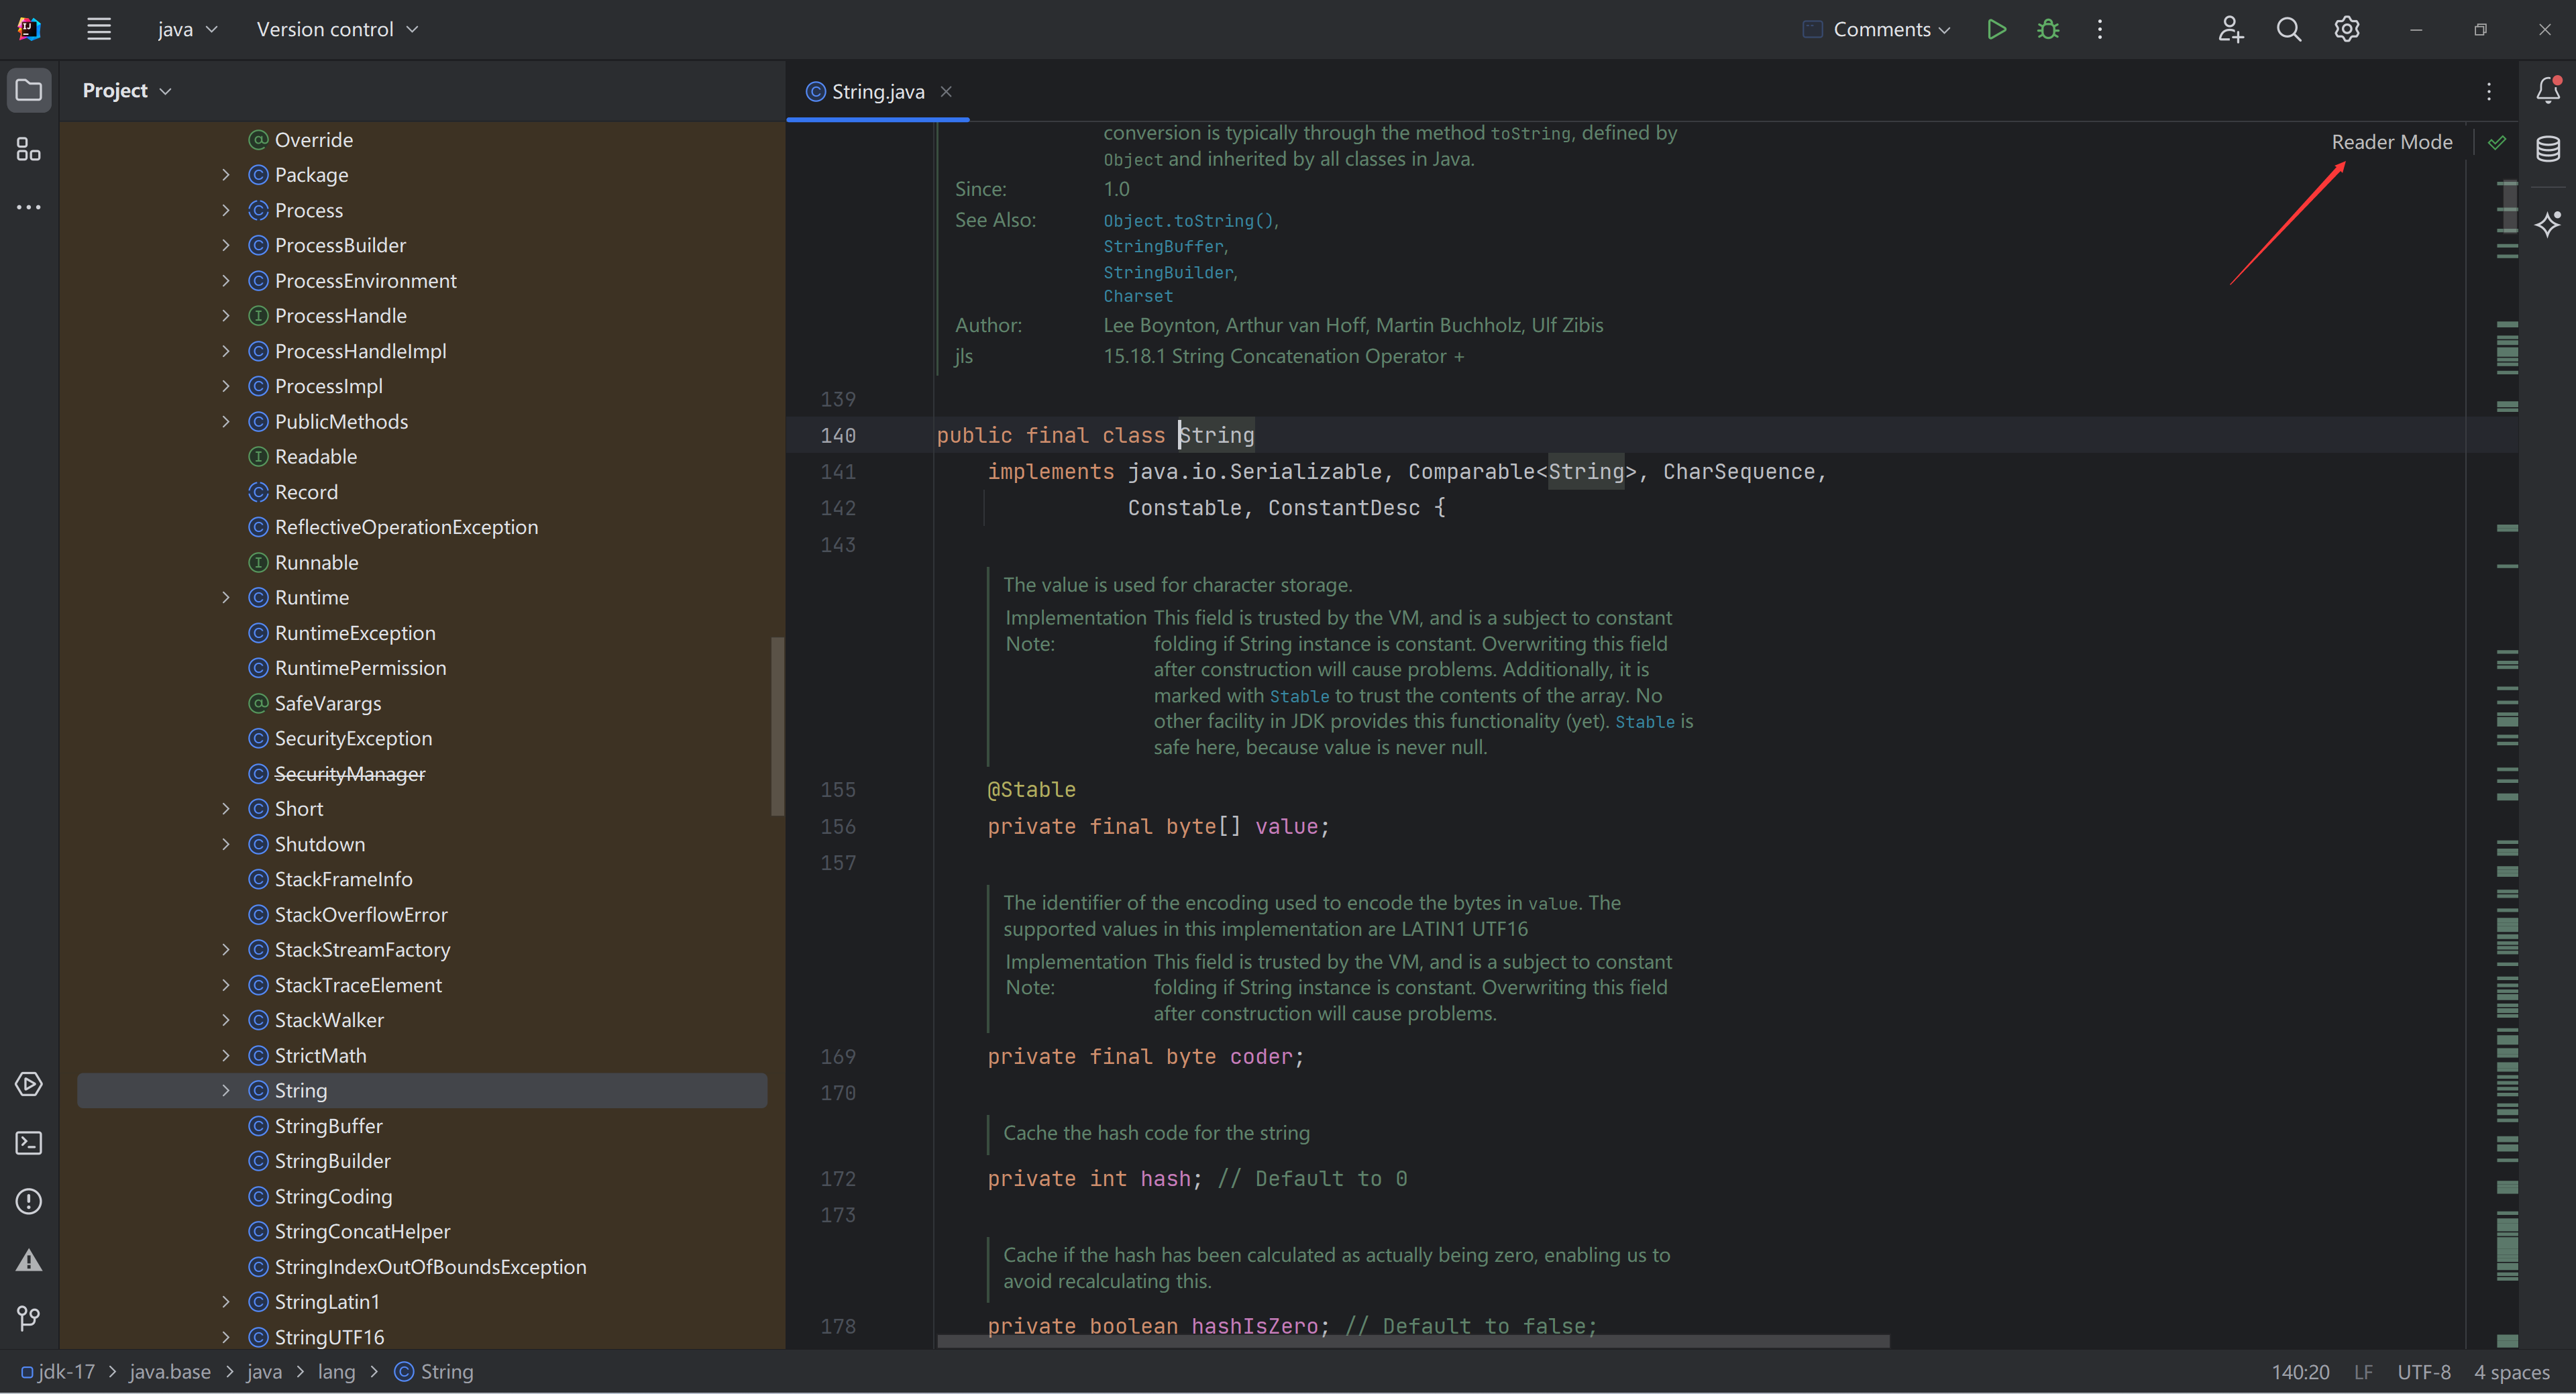This screenshot has width=2576, height=1394.
Task: Click the project tree vertical scrollbar
Action: click(x=777, y=726)
